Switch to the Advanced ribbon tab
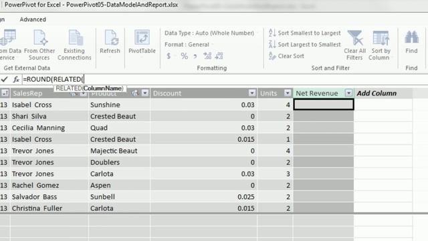 [33, 19]
